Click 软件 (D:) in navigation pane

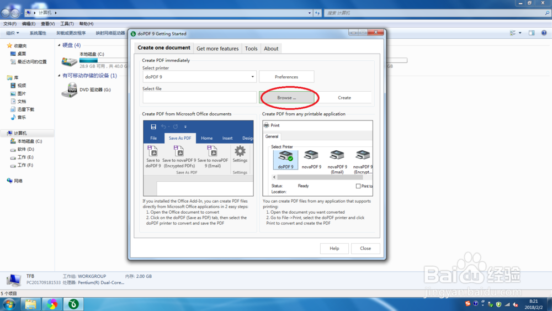(26, 149)
